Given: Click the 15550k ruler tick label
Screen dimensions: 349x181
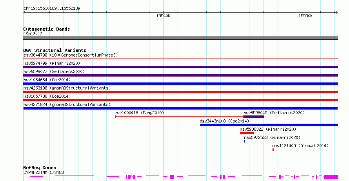Looking at the screenshot, I should point(305,16).
